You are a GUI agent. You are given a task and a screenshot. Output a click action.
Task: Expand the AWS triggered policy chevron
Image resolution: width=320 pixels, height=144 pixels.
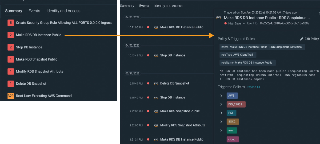pos(221,96)
